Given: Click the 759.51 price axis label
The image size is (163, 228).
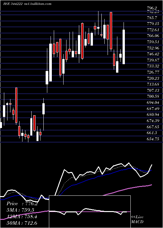Looking at the screenshot, I should click(153, 42).
